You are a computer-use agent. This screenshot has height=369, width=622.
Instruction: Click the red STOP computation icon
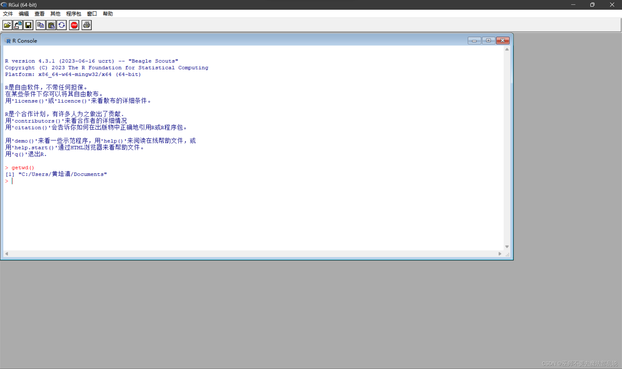coord(74,25)
